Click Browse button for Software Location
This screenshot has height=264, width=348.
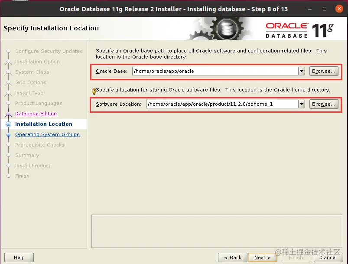click(324, 104)
